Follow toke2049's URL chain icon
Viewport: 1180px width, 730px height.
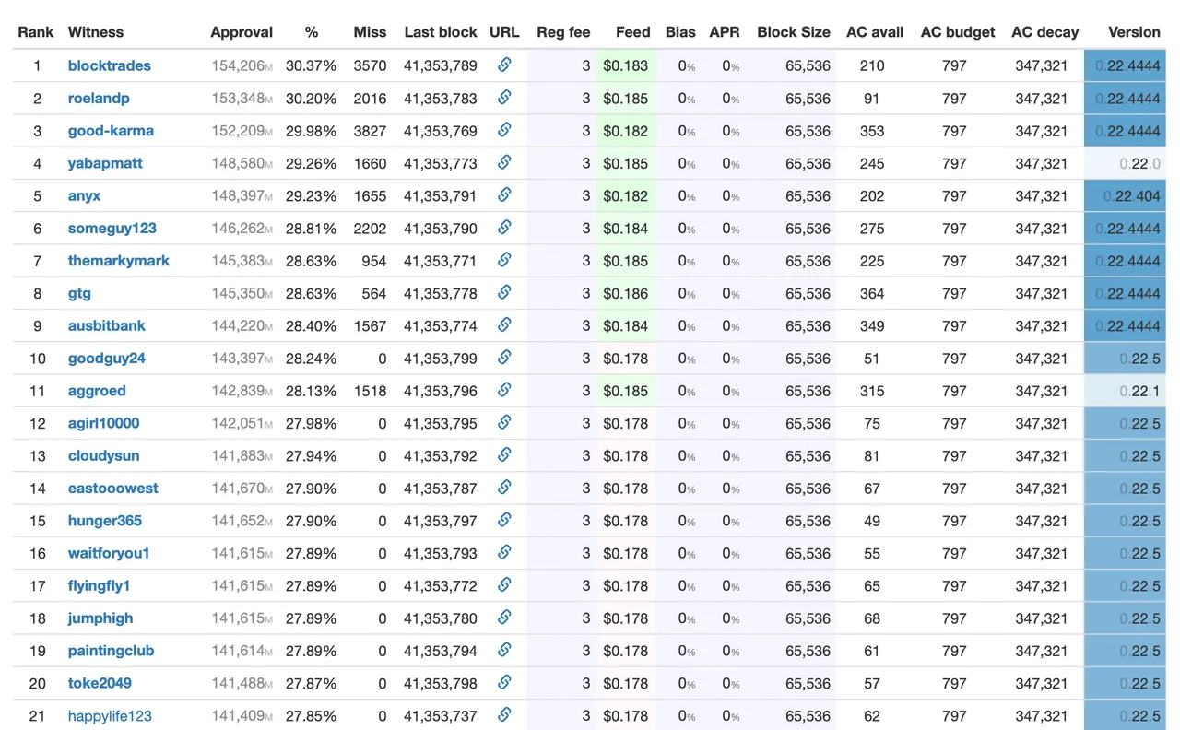coord(504,682)
